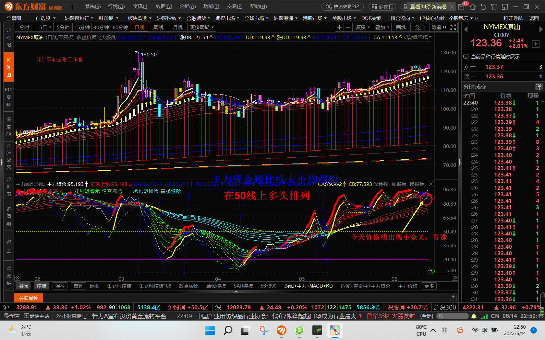The image size is (545, 340).
Task: Open 复权 adjustment dropdown
Action: point(362,28)
